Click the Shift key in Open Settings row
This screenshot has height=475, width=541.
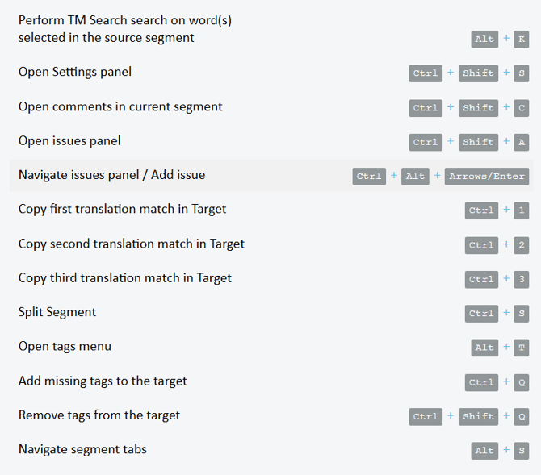point(478,73)
